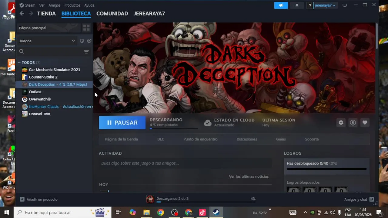This screenshot has height=218, width=388.
Task: Open the Dark Deception download thumbnail
Action: (150, 199)
